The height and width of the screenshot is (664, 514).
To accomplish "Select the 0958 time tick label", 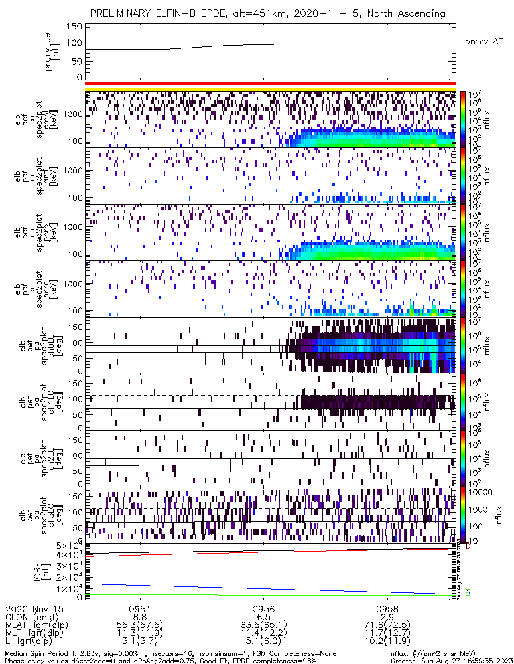I will pos(387,609).
